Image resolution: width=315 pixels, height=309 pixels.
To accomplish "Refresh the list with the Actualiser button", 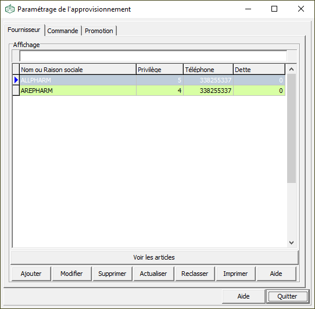I will (153, 274).
